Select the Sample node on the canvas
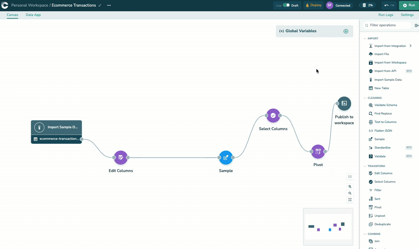Image resolution: width=419 pixels, height=249 pixels. pos(226,158)
